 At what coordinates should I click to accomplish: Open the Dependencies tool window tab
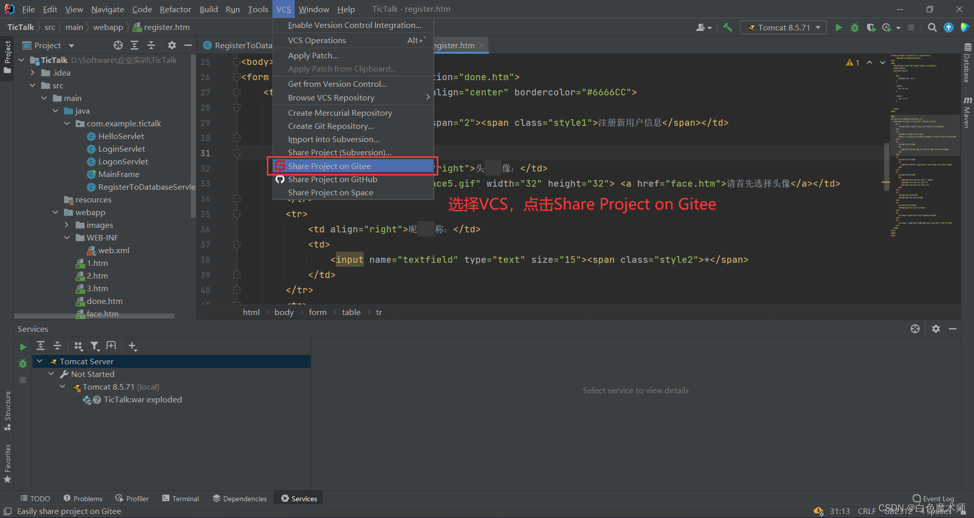pyautogui.click(x=240, y=499)
